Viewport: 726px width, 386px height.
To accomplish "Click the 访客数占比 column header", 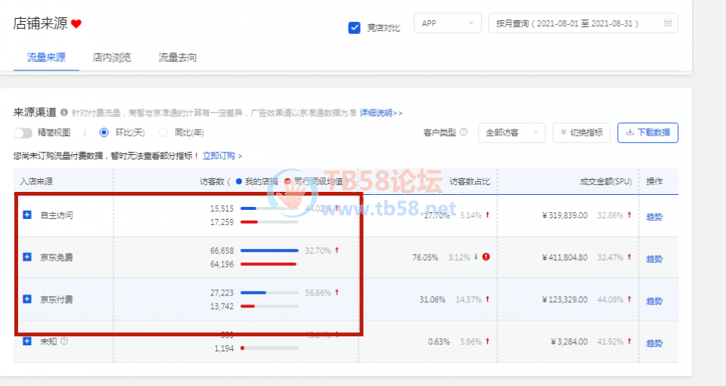I will click(x=470, y=182).
